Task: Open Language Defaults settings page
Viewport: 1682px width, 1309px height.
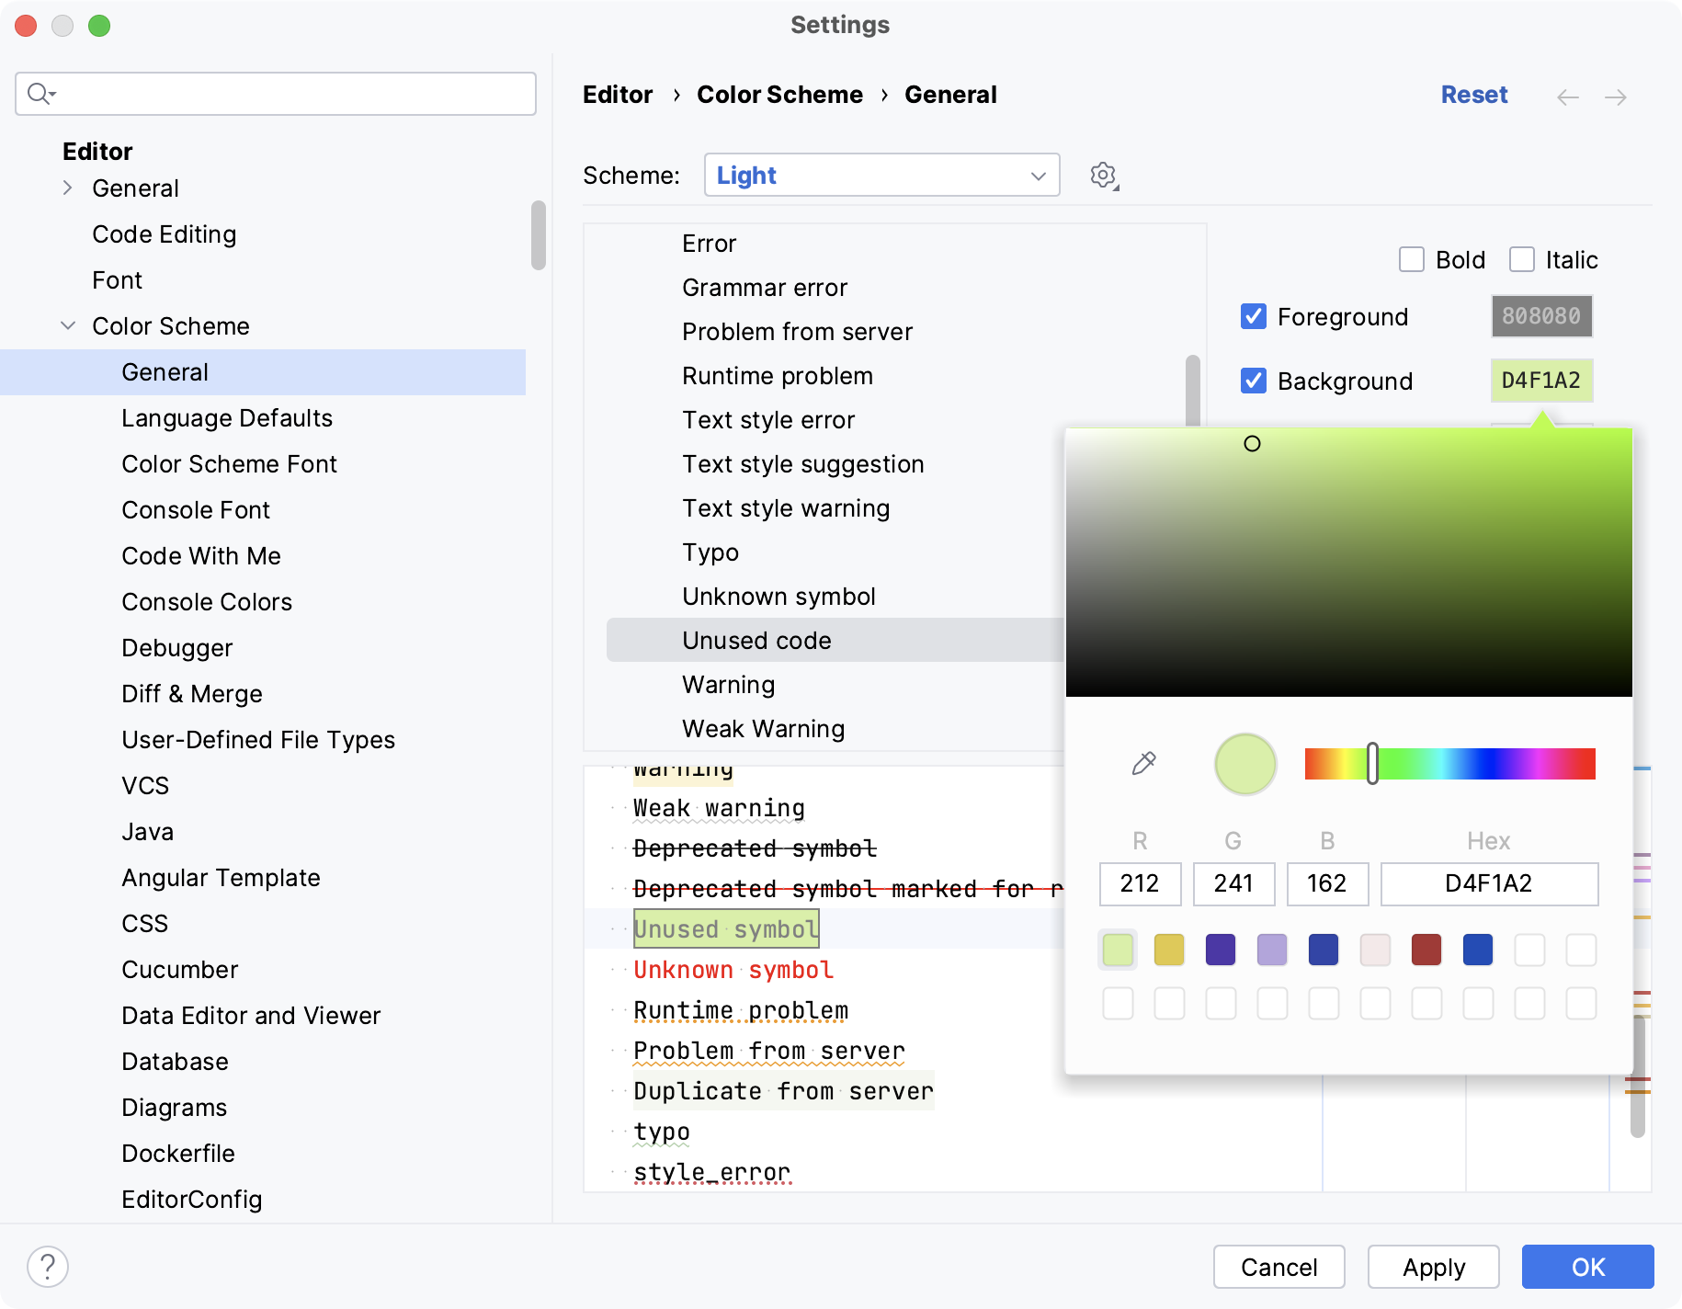Action: click(x=227, y=418)
